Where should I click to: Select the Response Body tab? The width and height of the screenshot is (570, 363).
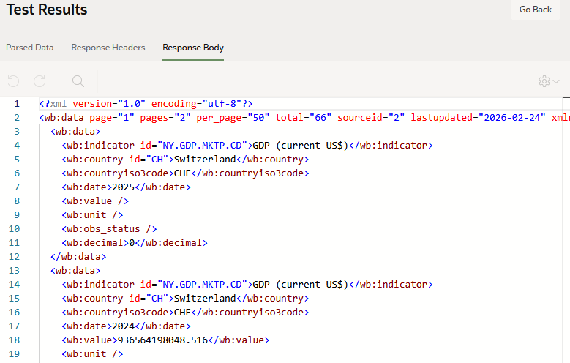click(x=193, y=48)
